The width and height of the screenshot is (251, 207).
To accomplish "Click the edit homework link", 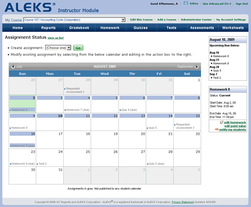I will click(235, 123).
